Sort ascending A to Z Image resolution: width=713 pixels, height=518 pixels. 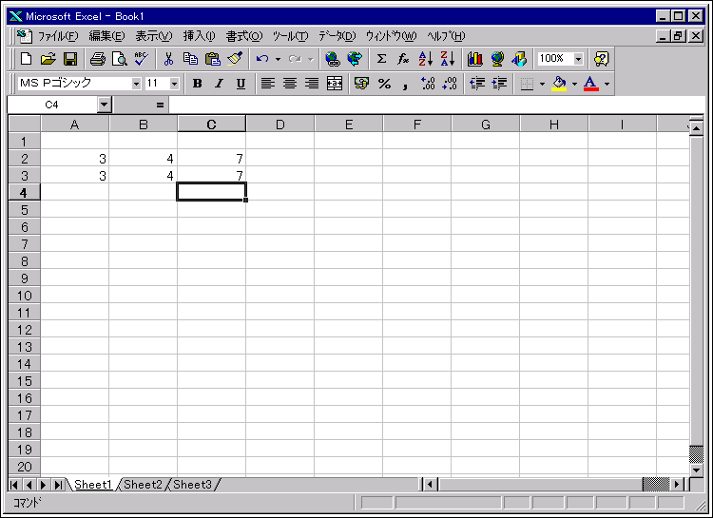coord(426,59)
